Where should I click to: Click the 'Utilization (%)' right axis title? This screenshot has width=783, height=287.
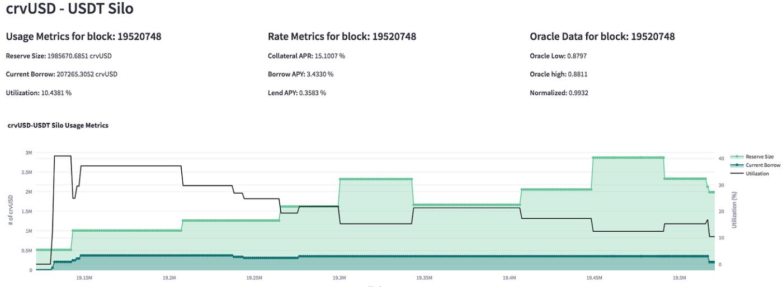[x=734, y=210]
